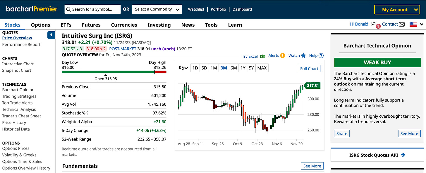
Task: Click the Help question mark icon
Action: (321, 55)
